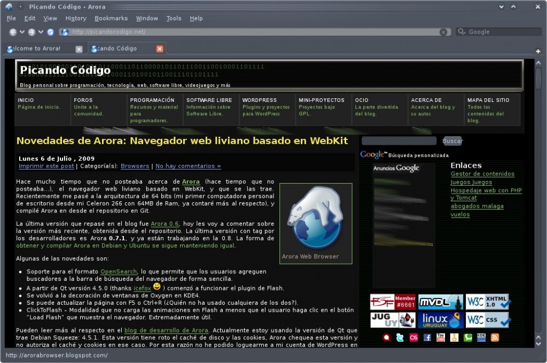Click the Twitter icon at page bottom
The image size is (547, 363).
click(x=400, y=337)
